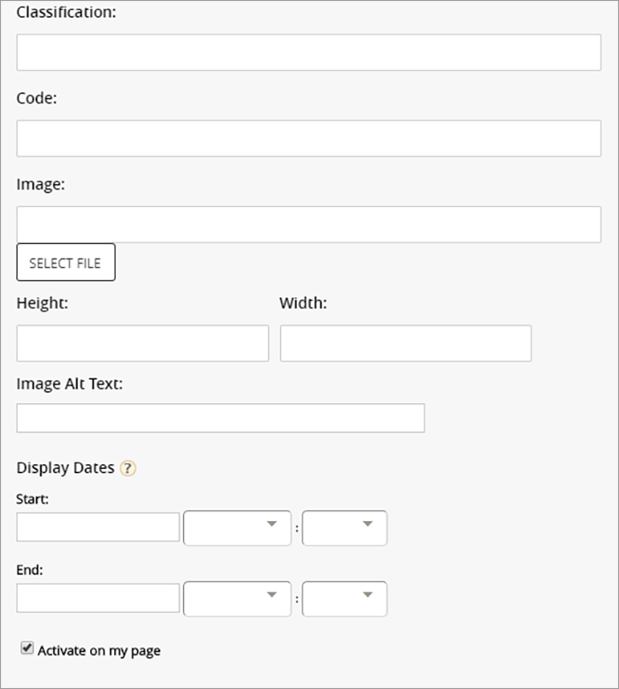Open the End hour dropdown

click(x=237, y=599)
